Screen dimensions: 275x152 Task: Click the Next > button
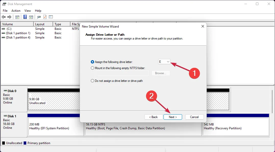(173, 117)
